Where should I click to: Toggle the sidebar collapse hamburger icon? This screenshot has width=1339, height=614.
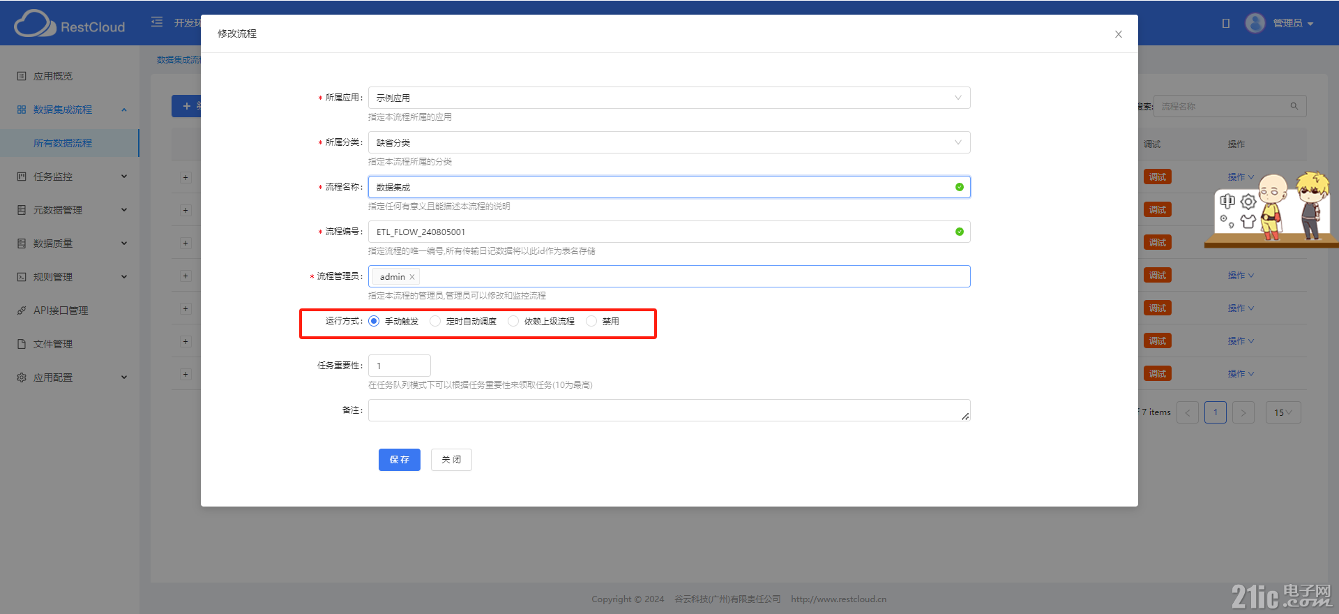(157, 22)
